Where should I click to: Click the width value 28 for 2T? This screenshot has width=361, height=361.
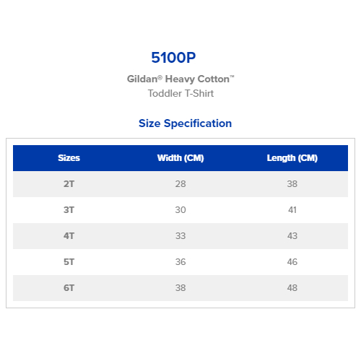pos(180,184)
